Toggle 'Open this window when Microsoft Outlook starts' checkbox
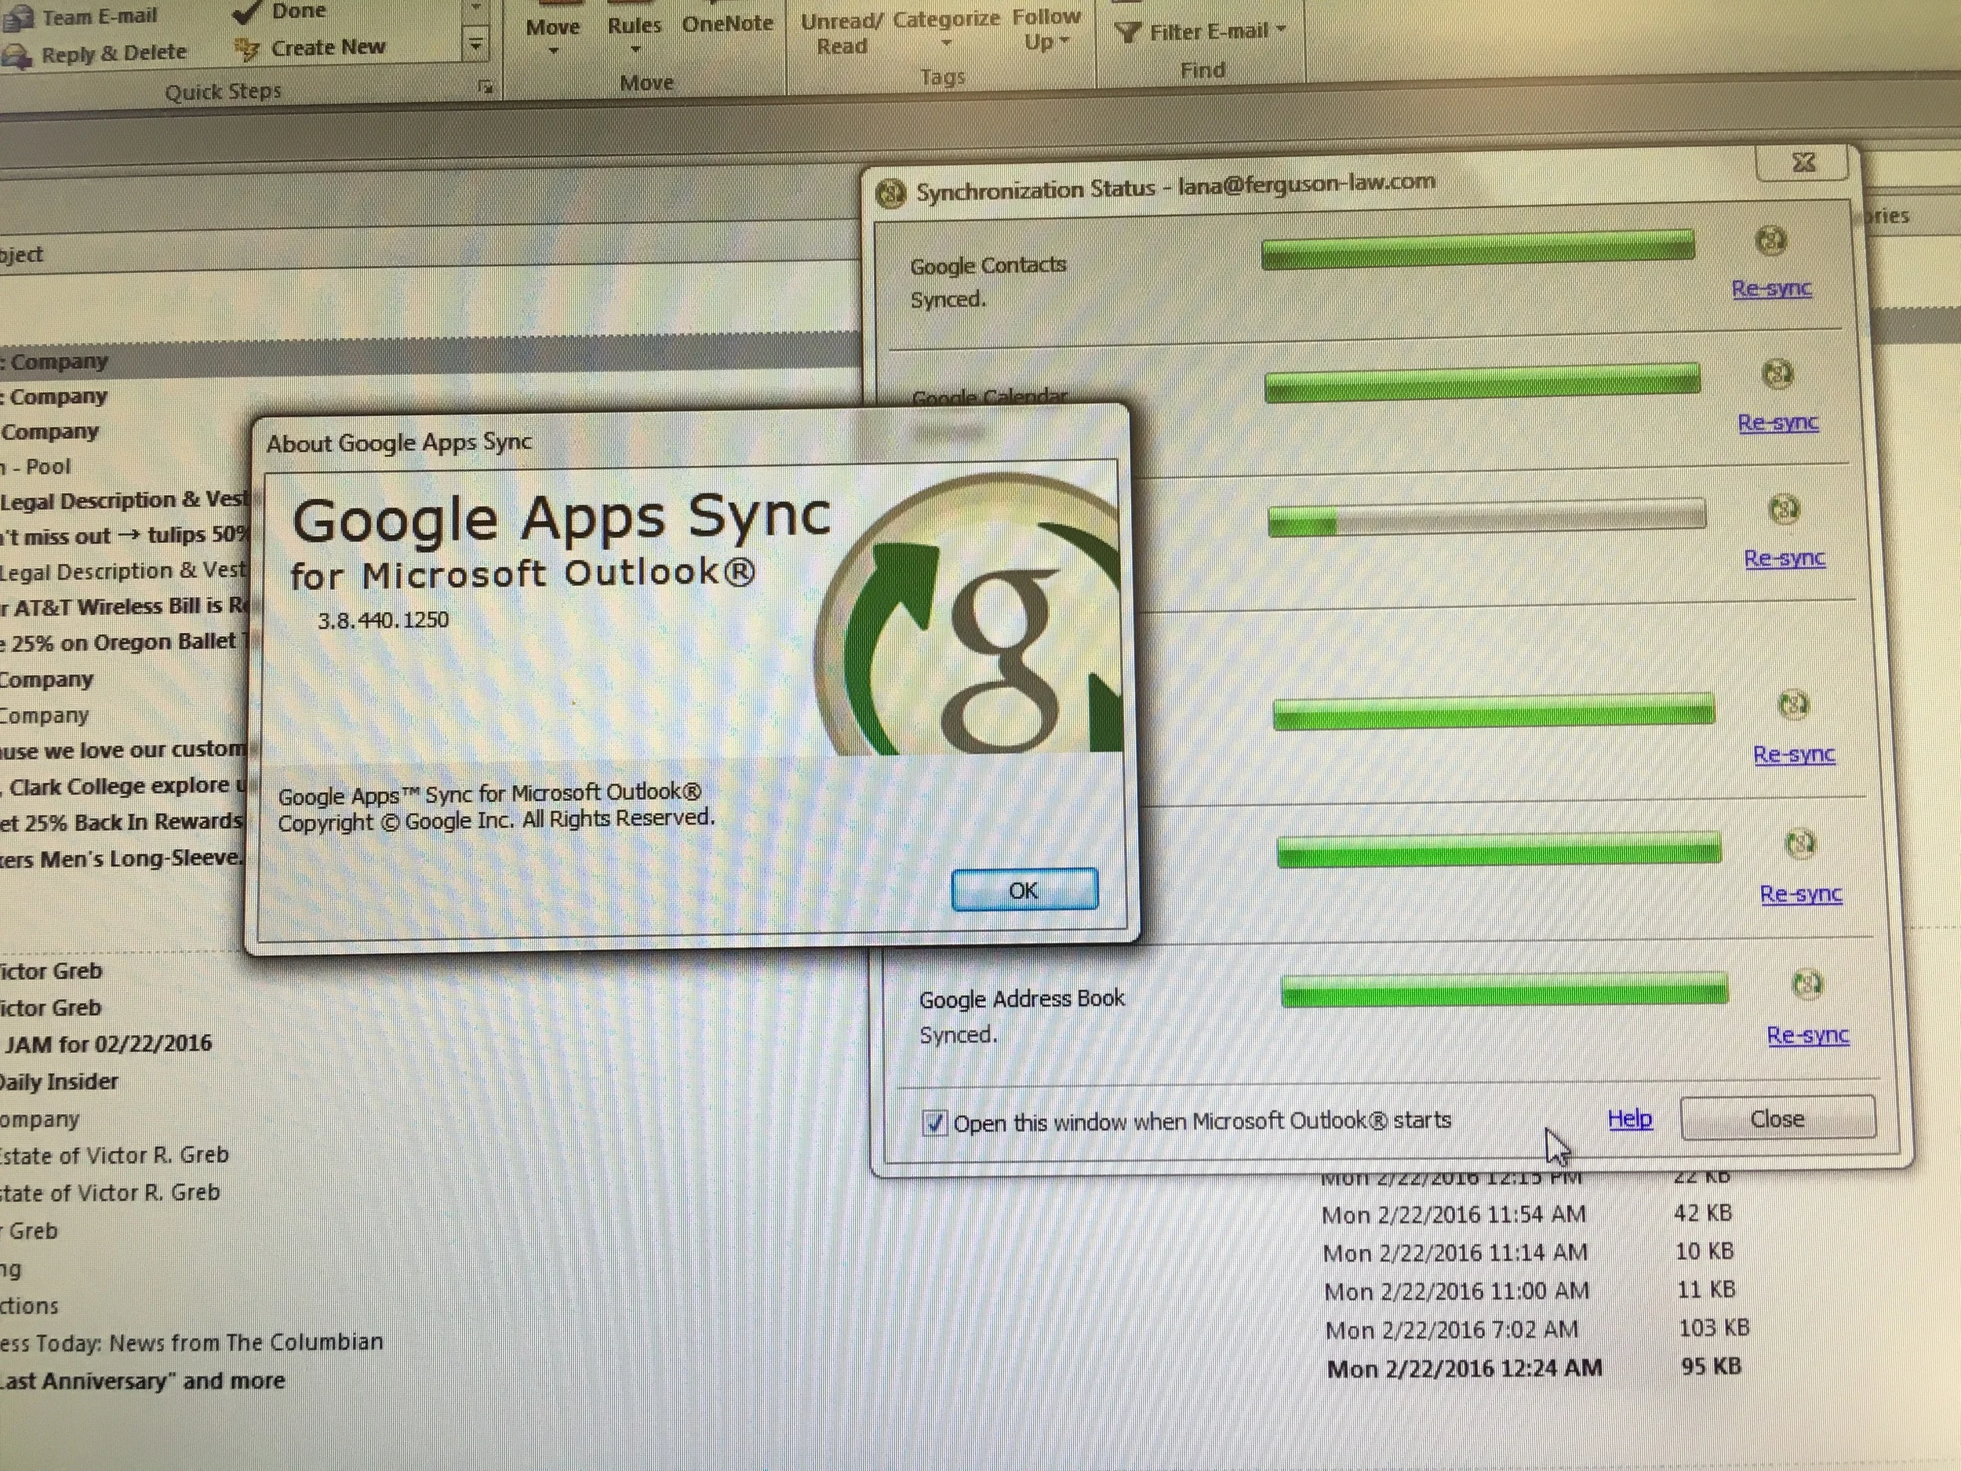The image size is (1961, 1471). 934,1123
